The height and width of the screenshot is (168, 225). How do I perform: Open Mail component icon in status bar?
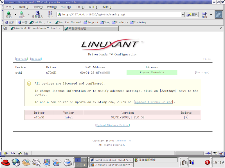tap(13, 153)
